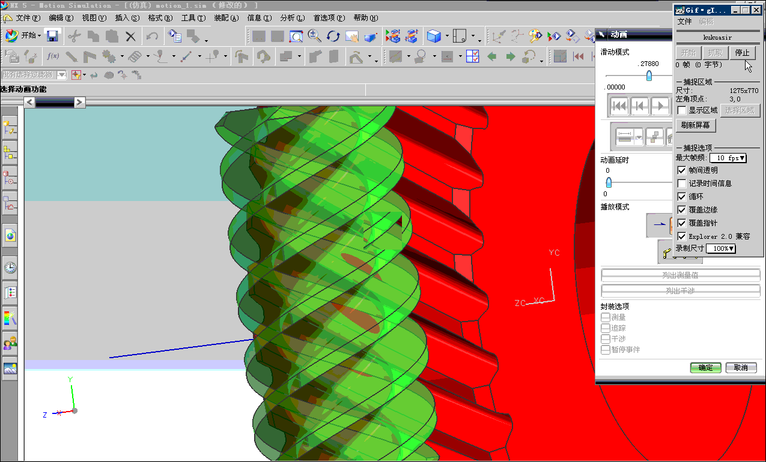
Task: Open the 录制尺寸 100% dropdown
Action: pos(721,248)
